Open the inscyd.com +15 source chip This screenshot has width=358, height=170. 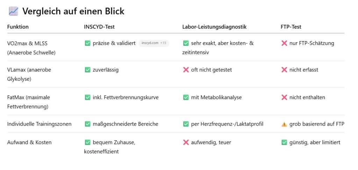(154, 43)
